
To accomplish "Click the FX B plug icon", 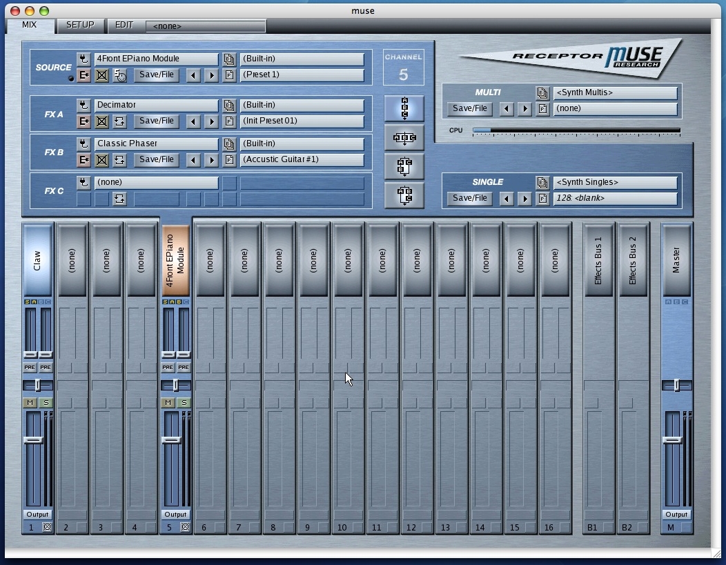I will pyautogui.click(x=84, y=144).
